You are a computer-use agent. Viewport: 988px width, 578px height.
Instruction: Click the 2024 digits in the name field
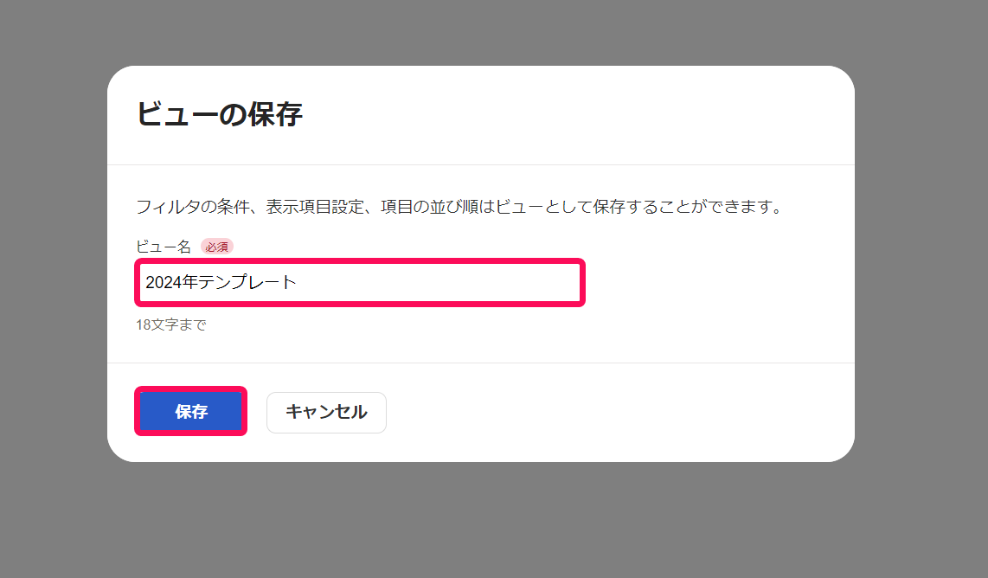point(164,282)
